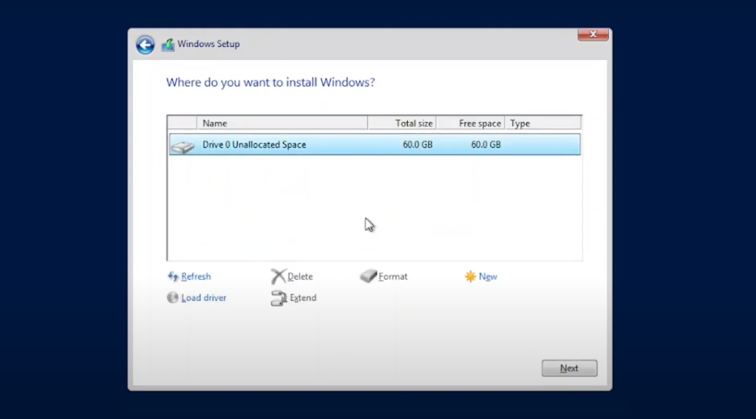Screen dimensions: 756x419
Task: Click the Refresh icon
Action: [173, 277]
